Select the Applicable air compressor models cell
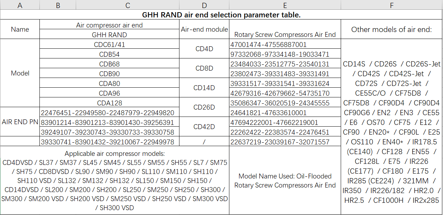Screen dimensions: 443x215 115,180
